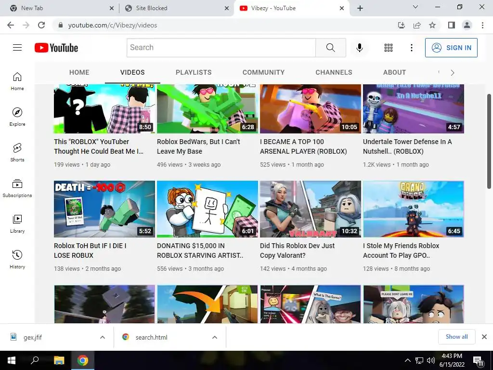The image size is (493, 370).
Task: Open the COMMUNITY channel tab
Action: 263,72
